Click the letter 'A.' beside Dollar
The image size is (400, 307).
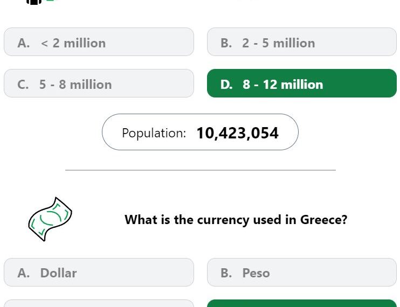click(24, 273)
